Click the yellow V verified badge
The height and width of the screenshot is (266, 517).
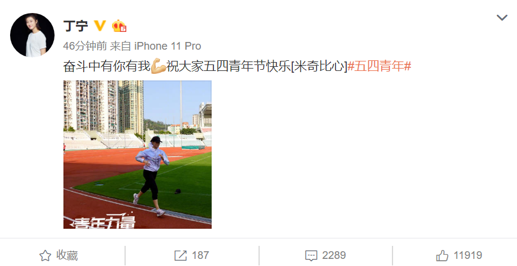click(100, 25)
